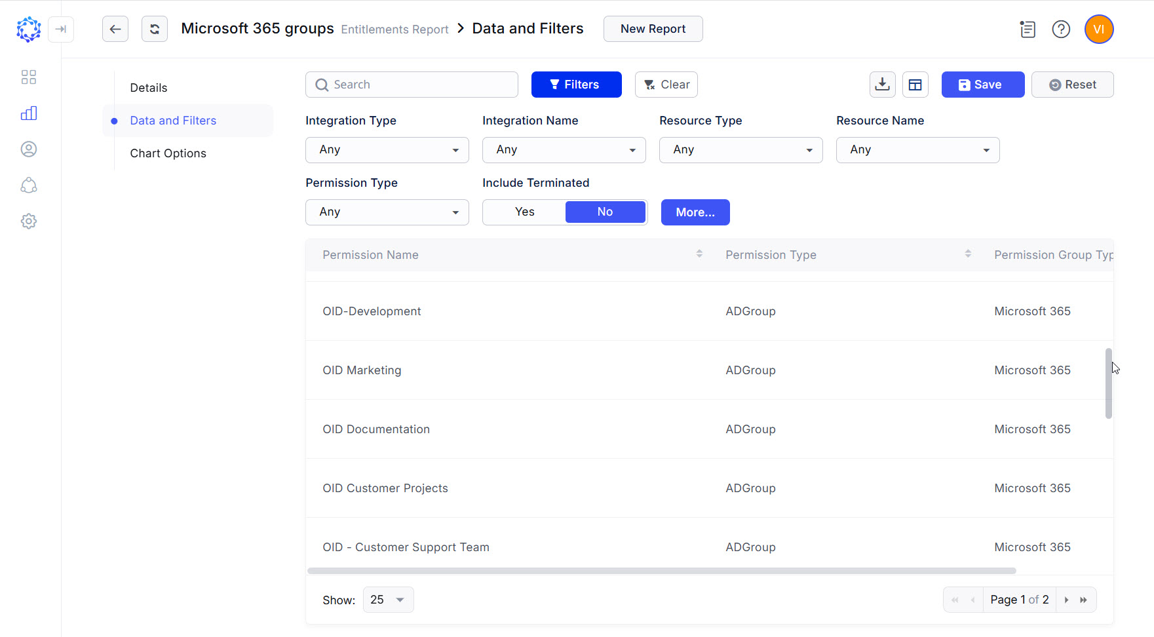Toggle sorting on the Permission Type column
Image resolution: width=1154 pixels, height=637 pixels.
967,254
